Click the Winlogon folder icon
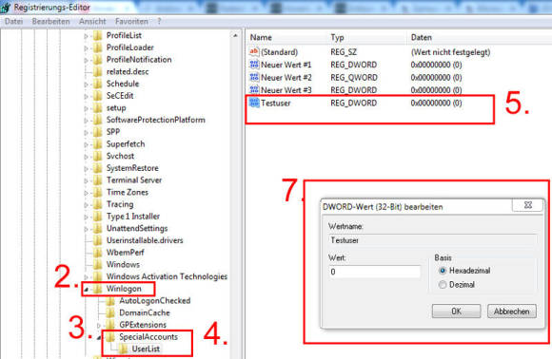 click(98, 289)
